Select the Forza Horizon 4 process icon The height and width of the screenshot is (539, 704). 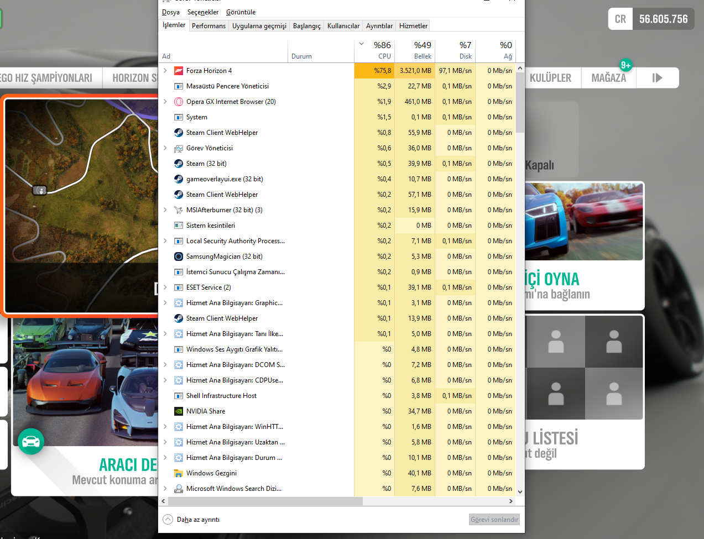[179, 71]
